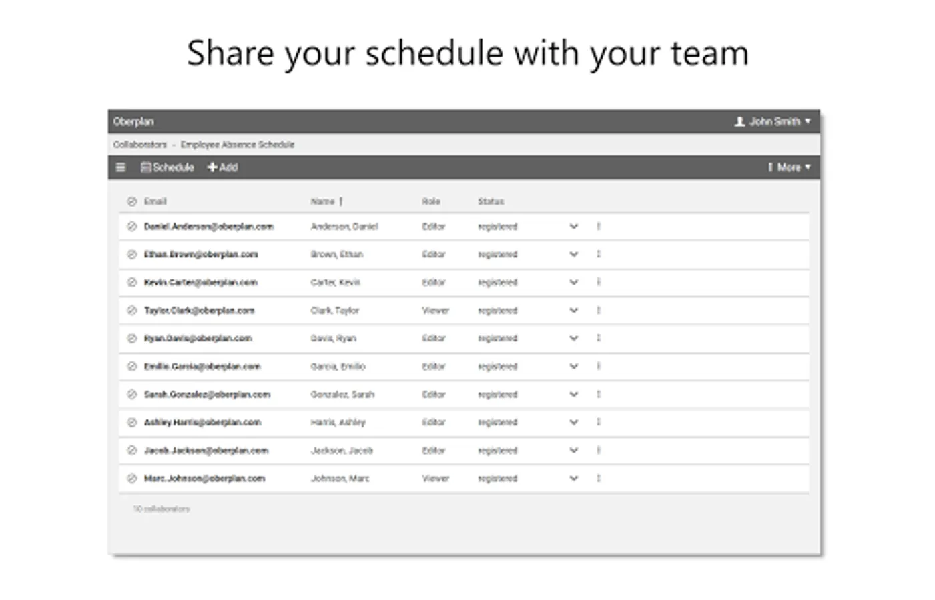Viewport: 935px width, 600px height.
Task: Expand the chevron for Emilio Garcia row
Action: pyautogui.click(x=574, y=367)
